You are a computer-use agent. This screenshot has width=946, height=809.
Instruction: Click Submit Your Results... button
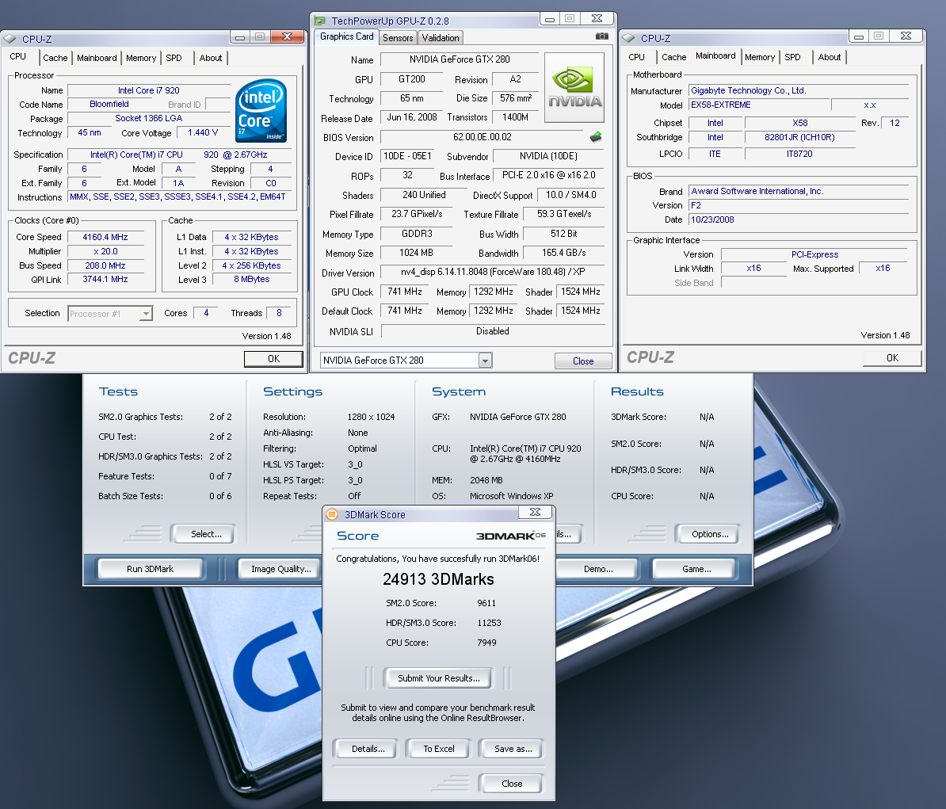439,678
